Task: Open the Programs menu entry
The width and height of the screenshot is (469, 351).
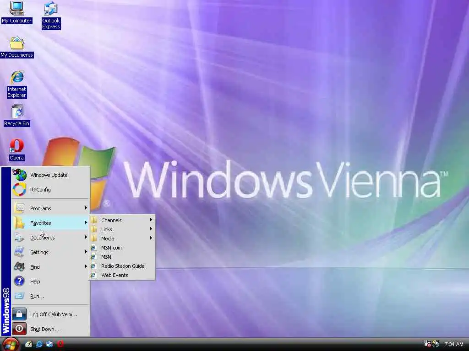Action: (50, 208)
